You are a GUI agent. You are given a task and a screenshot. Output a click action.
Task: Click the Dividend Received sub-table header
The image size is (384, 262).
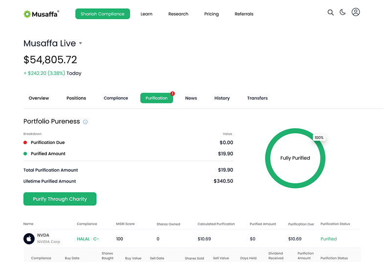[x=276, y=256]
